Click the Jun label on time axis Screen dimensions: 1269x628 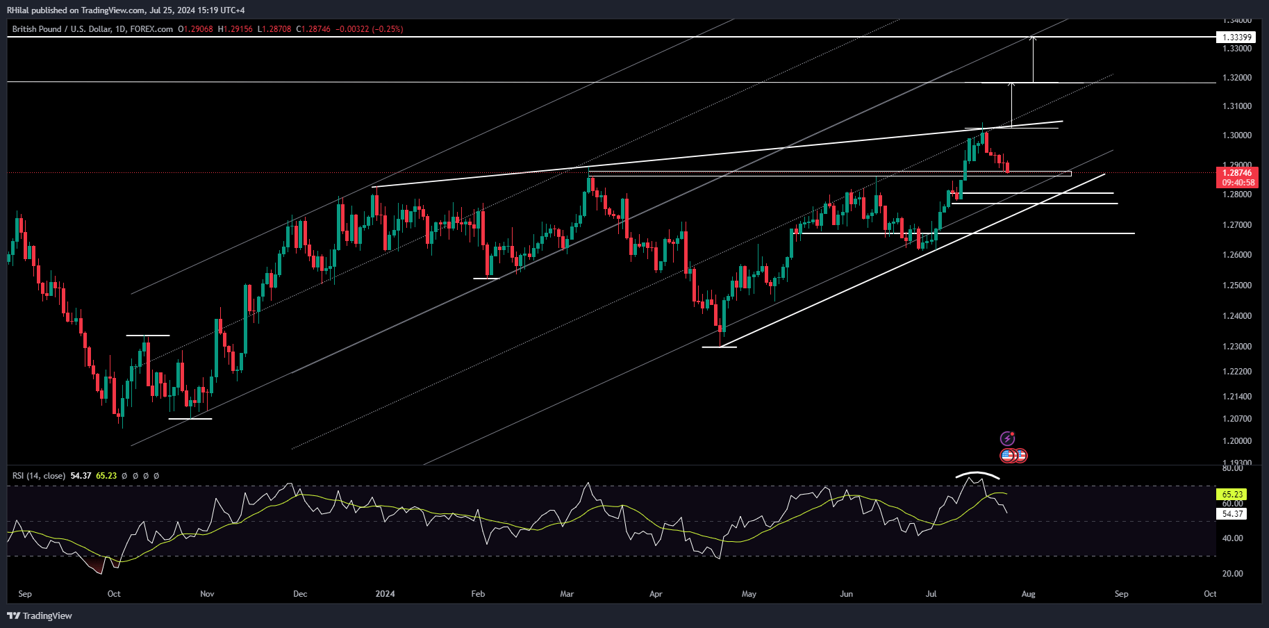846,594
